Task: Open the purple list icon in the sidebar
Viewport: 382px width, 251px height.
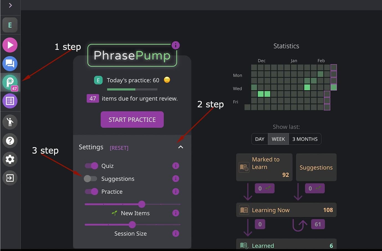Action: pos(10,101)
